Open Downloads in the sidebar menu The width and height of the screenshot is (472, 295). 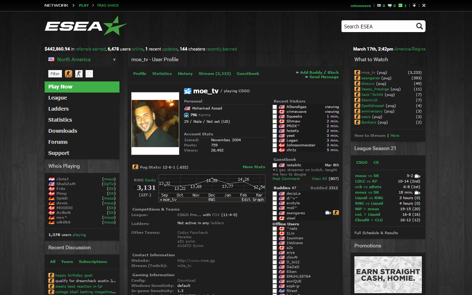pos(63,131)
